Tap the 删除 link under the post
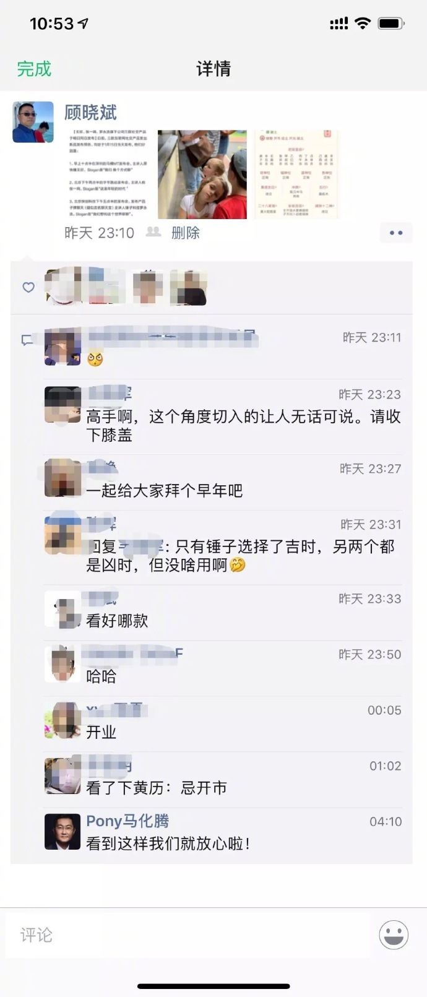The height and width of the screenshot is (997, 427). coord(186,233)
